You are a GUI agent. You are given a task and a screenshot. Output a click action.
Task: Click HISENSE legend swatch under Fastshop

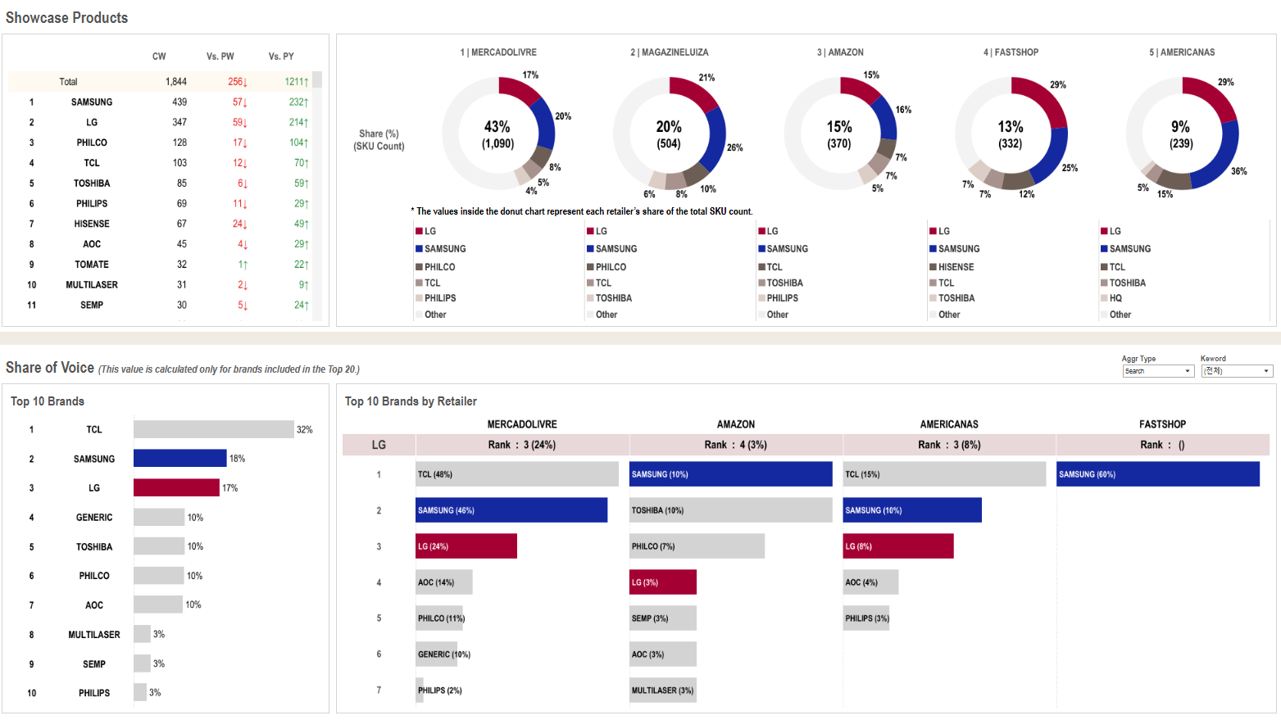pos(933,267)
